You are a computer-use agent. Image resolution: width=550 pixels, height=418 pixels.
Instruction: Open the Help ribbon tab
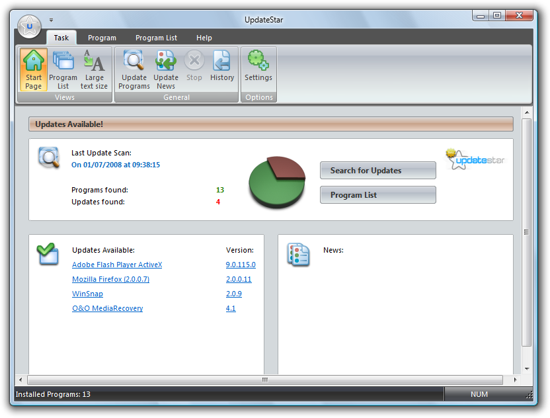204,38
